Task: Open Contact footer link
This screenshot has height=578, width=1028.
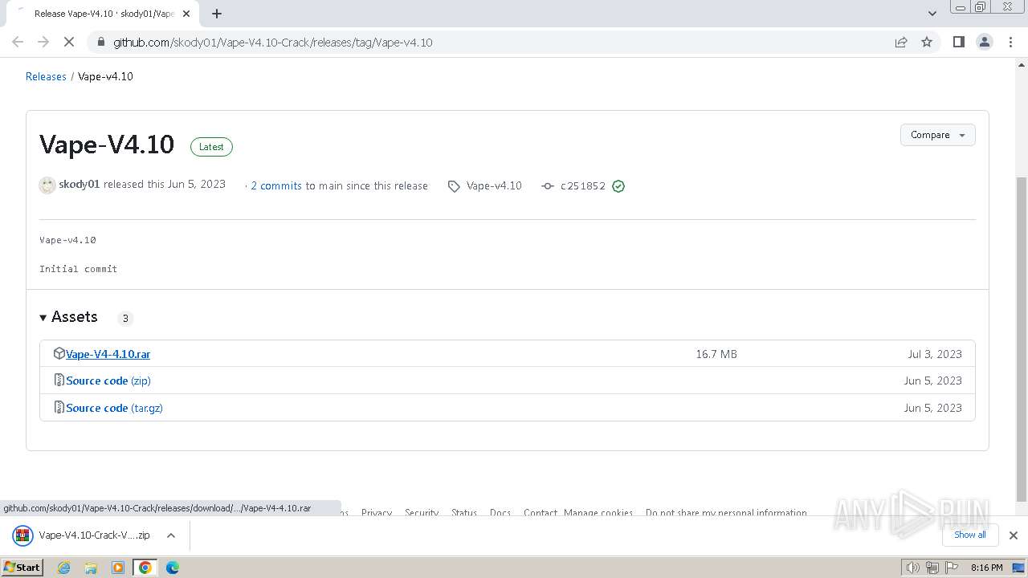Action: [541, 512]
